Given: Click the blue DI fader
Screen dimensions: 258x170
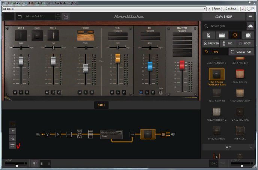Looking at the screenshot, I should (150, 66).
